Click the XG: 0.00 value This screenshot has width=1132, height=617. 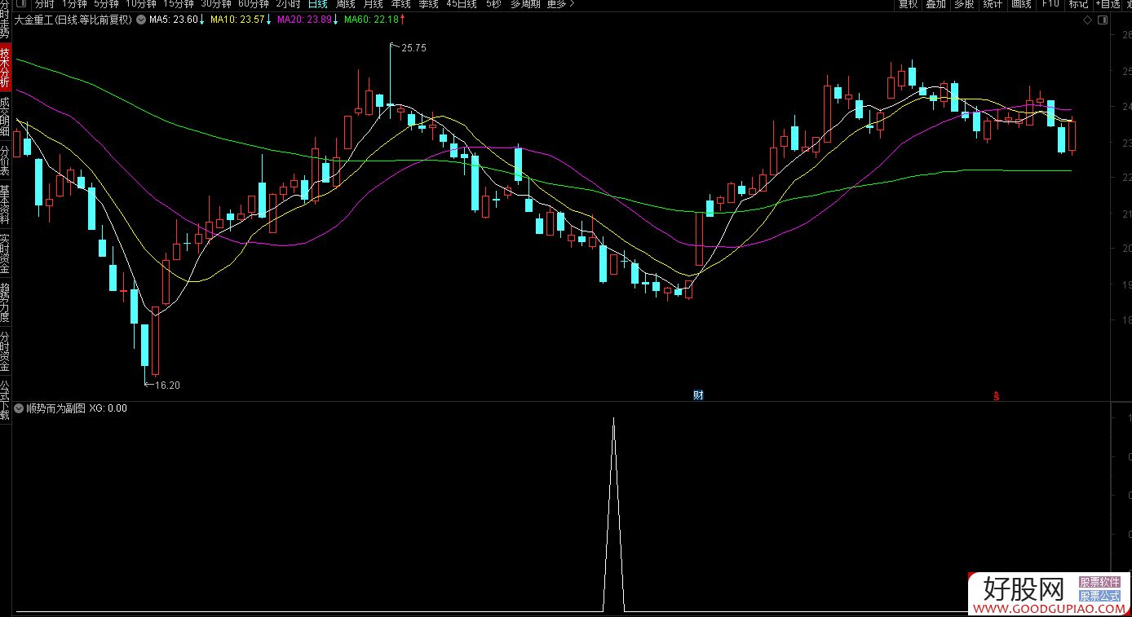point(108,408)
